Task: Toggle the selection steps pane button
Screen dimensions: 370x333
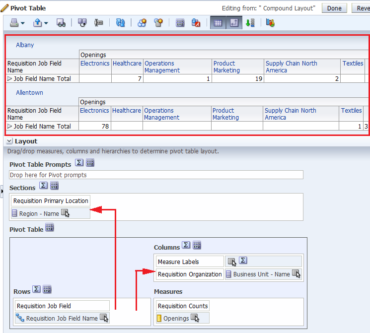Action: tap(234, 23)
